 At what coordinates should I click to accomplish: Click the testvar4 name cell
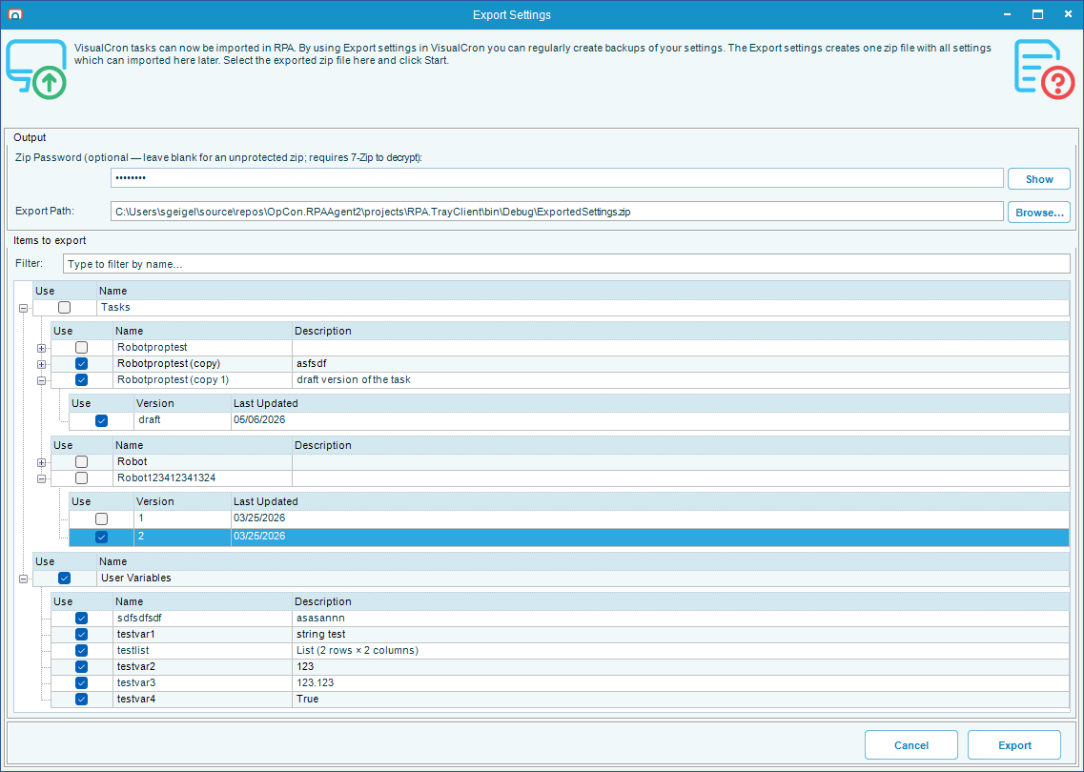click(x=202, y=699)
